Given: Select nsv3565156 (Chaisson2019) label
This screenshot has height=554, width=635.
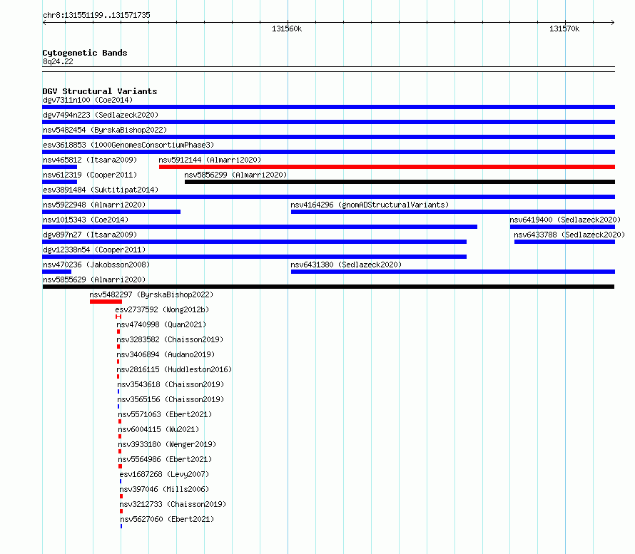Looking at the screenshot, I should pos(171,399).
